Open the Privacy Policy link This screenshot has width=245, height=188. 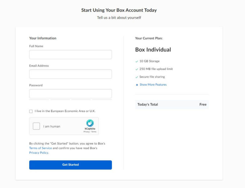pos(39,153)
